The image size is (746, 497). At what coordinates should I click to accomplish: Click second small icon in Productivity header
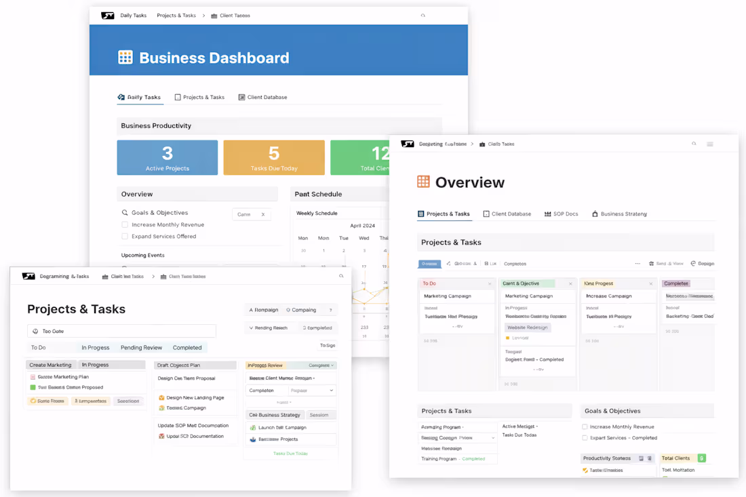coord(650,458)
